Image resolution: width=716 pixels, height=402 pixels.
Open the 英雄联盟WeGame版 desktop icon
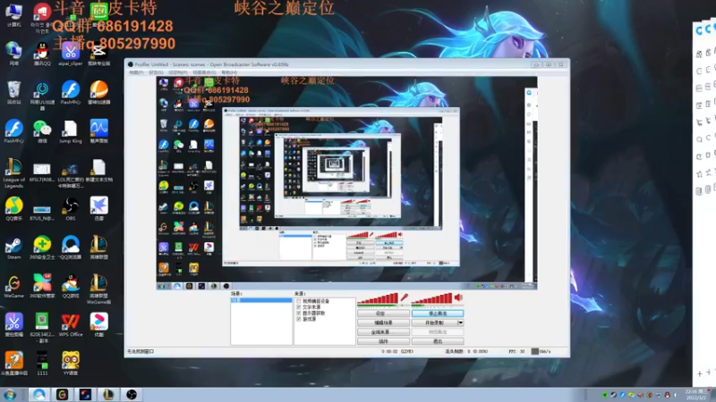pos(98,289)
